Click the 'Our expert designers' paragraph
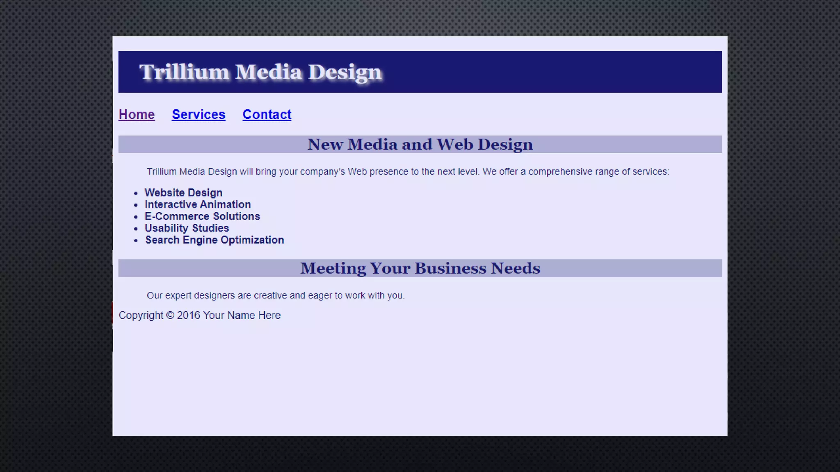This screenshot has width=840, height=472. coord(276,295)
